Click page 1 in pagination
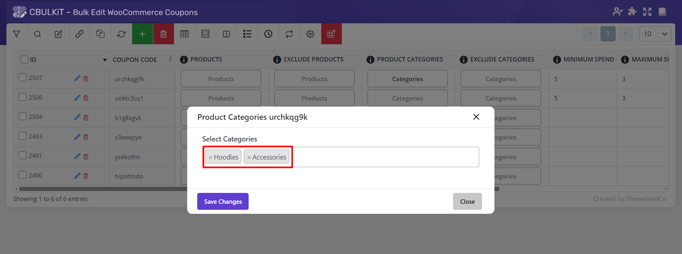 tap(608, 34)
